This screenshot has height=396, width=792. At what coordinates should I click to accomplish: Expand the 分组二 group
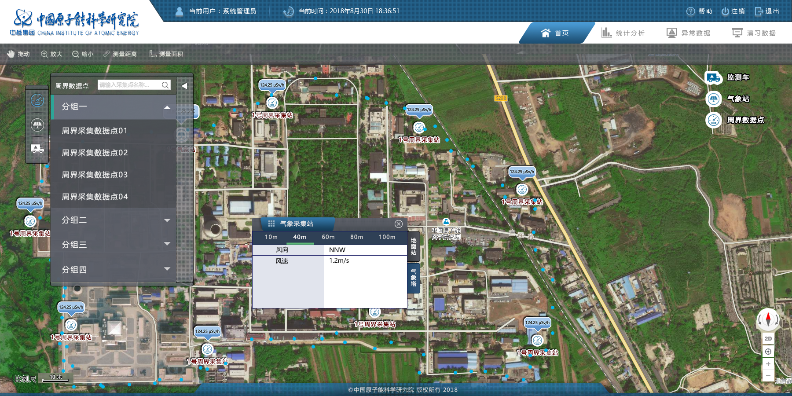(167, 220)
